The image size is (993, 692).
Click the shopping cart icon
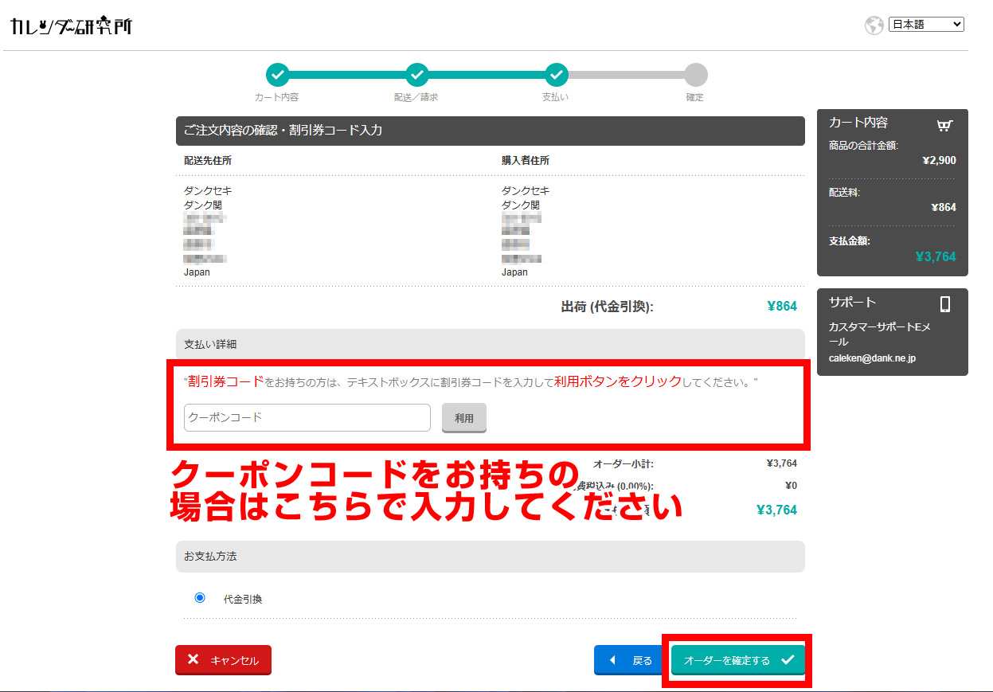pos(944,124)
